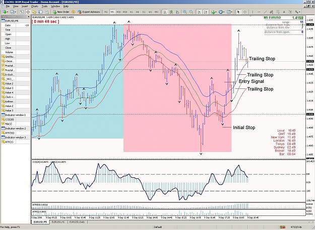Select the Text tool
The image size is (315, 230).
(x=284, y=12)
